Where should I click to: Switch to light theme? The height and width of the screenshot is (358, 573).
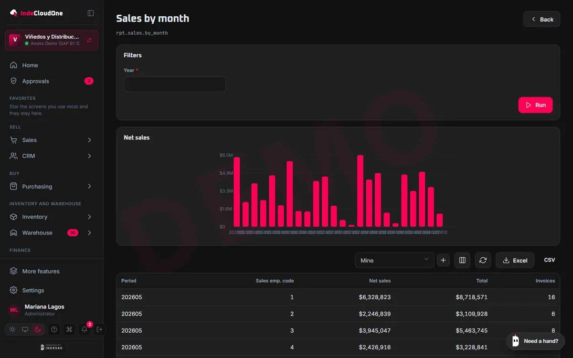12,329
